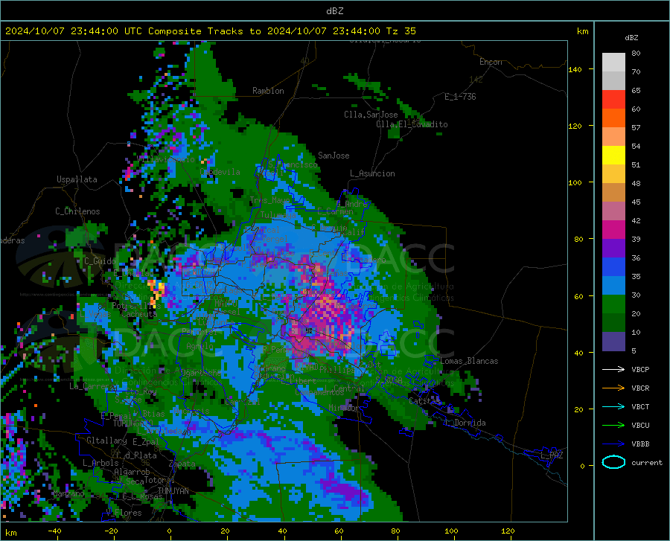Click the 'C_Guido' map label
Image resolution: width=670 pixels, height=541 pixels.
(x=100, y=261)
